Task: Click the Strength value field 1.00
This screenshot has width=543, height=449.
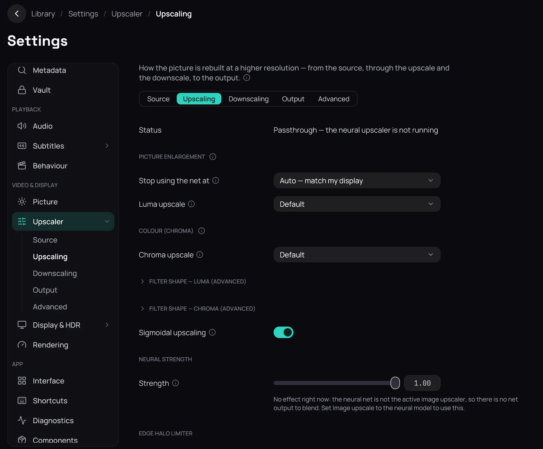Action: 422,383
